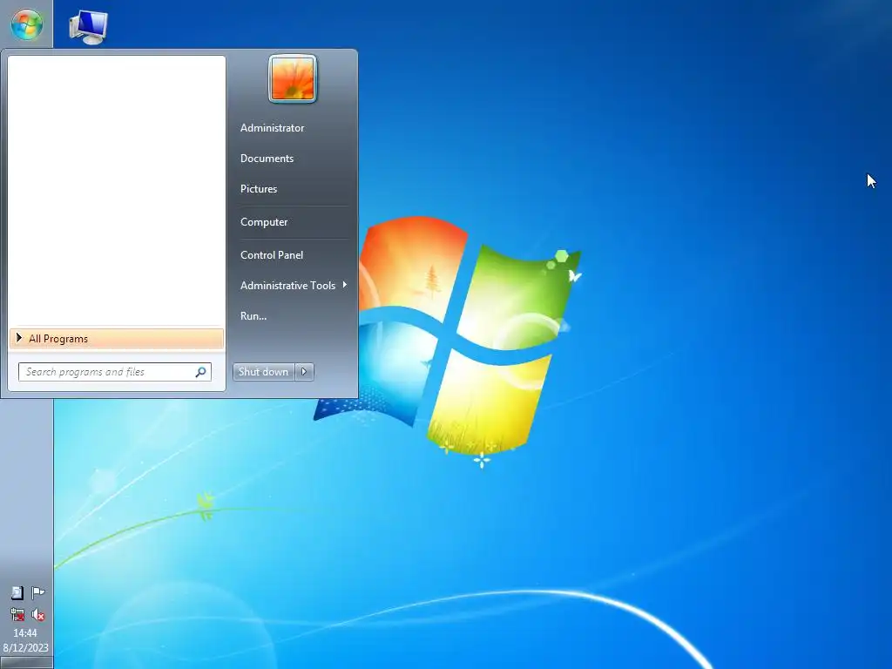Screen dimensions: 892x669
Task: Expand All Programs list
Action: point(117,339)
